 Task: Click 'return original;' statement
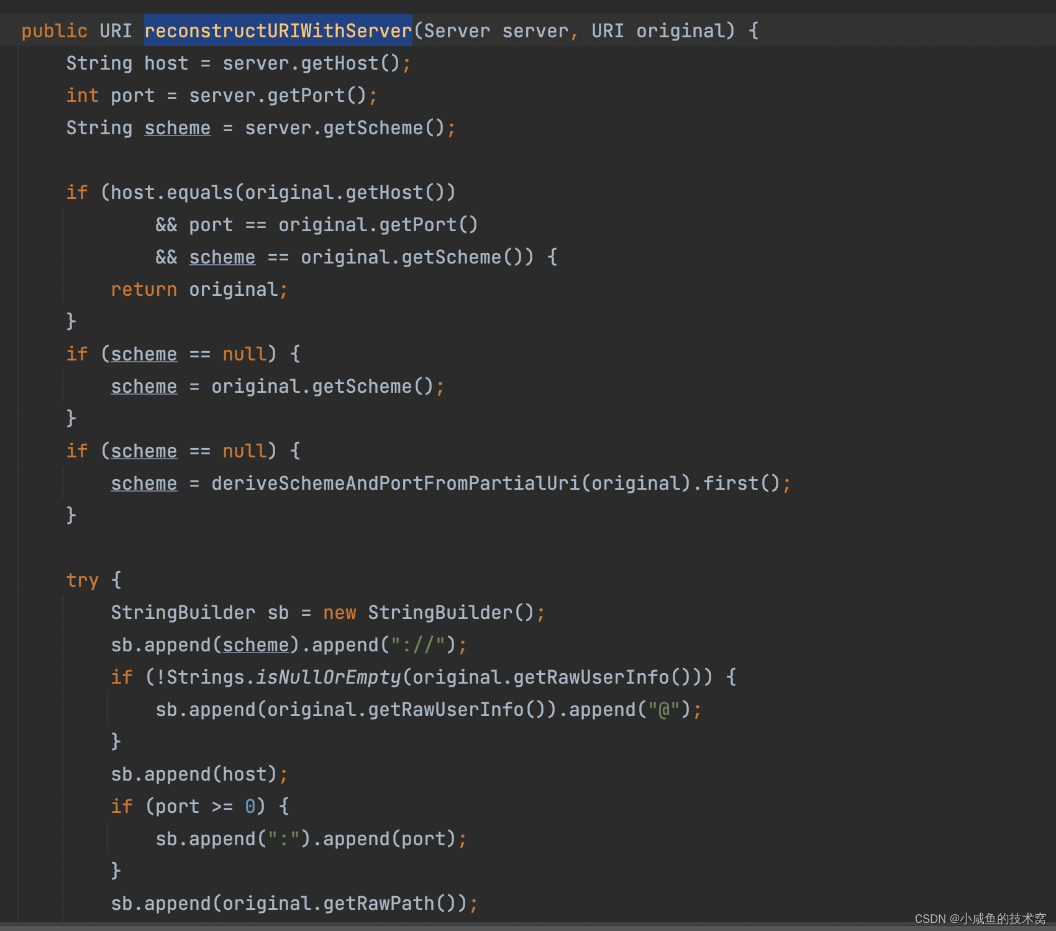click(199, 289)
